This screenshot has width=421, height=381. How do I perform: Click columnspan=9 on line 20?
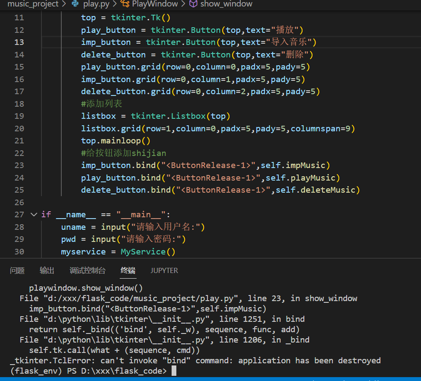coord(321,129)
